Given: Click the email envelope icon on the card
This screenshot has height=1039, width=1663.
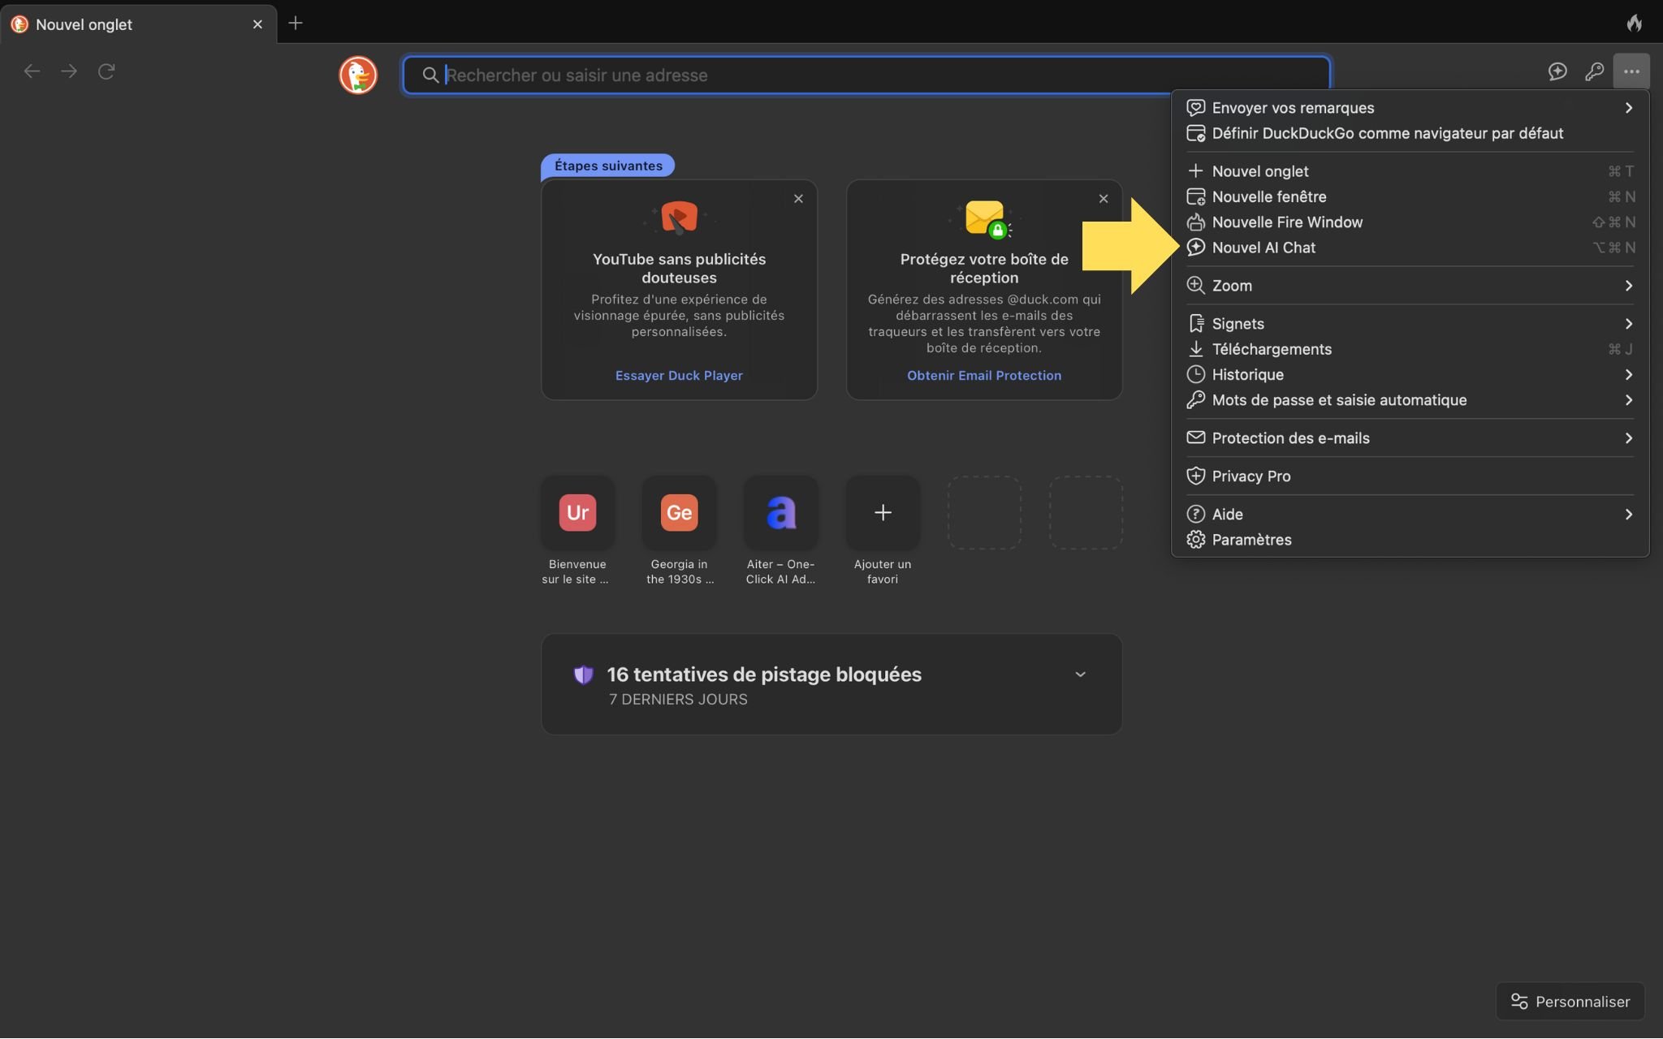Looking at the screenshot, I should pyautogui.click(x=986, y=219).
